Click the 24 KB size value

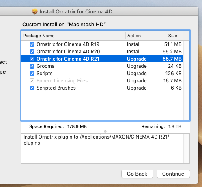coord(175,66)
